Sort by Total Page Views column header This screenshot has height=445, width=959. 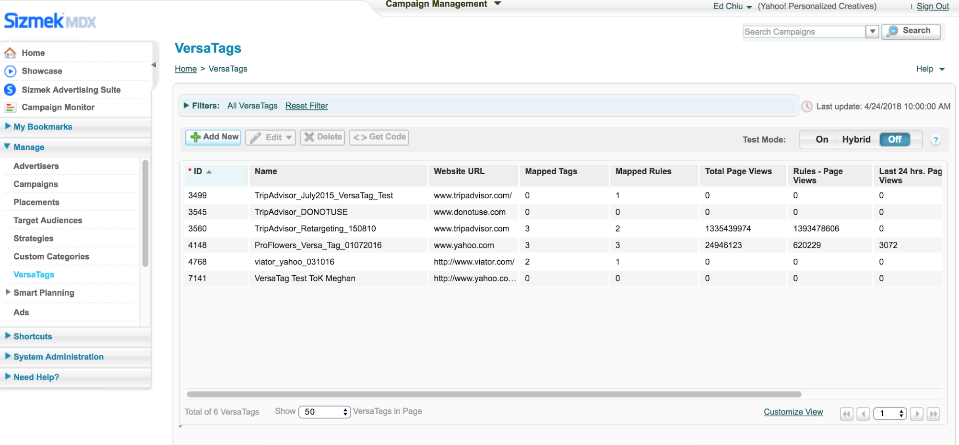(743, 176)
